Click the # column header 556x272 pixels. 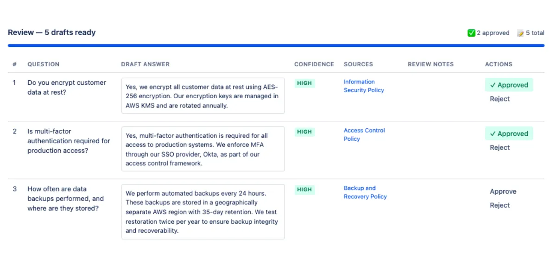pyautogui.click(x=14, y=64)
